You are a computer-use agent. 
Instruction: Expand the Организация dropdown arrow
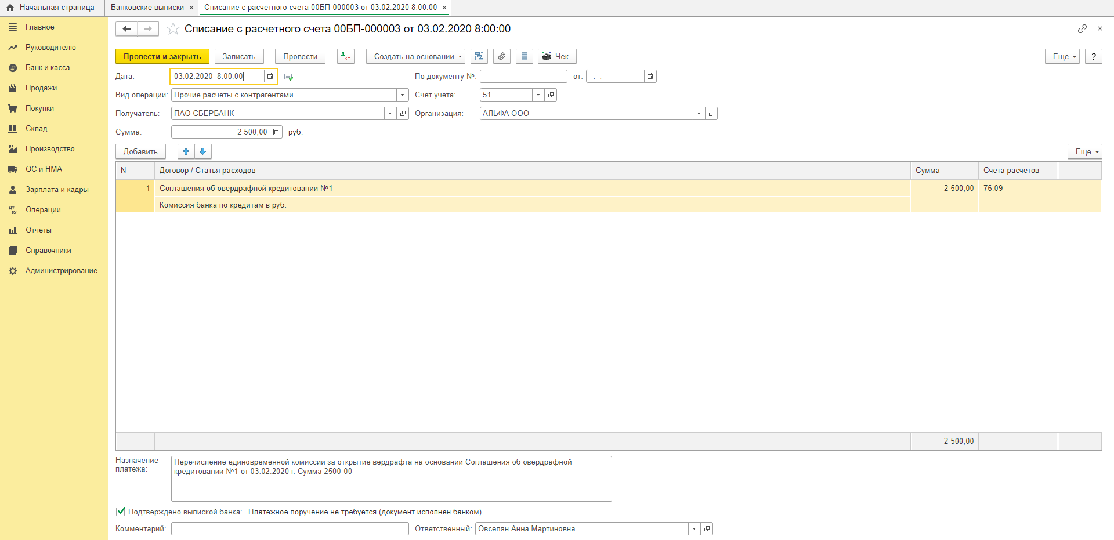(699, 113)
